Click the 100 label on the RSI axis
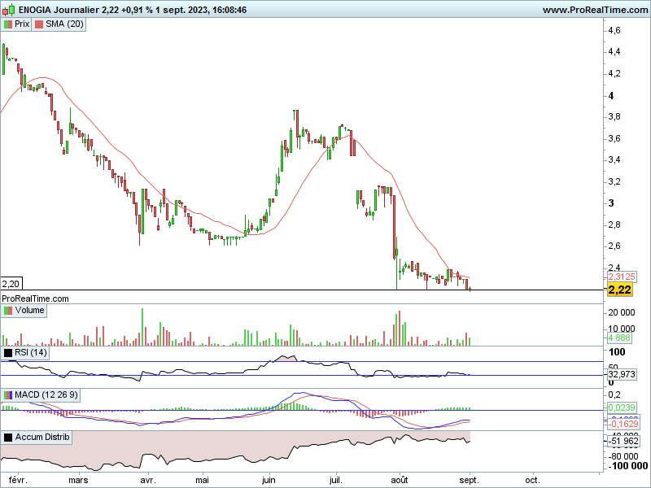 (x=617, y=352)
